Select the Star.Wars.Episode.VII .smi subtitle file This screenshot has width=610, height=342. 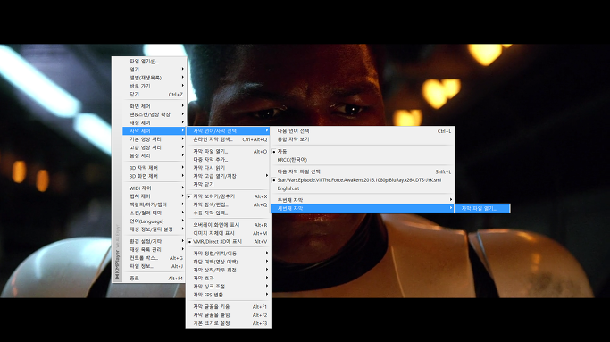363,180
